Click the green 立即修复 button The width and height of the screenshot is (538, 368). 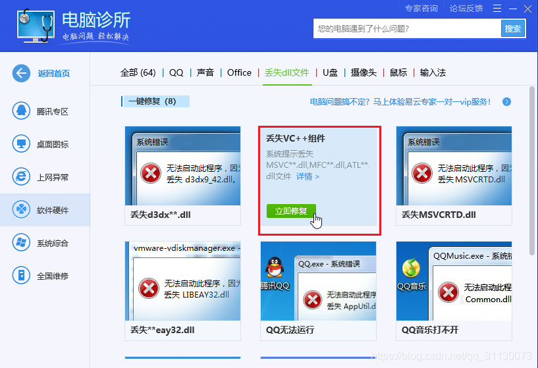coord(291,211)
